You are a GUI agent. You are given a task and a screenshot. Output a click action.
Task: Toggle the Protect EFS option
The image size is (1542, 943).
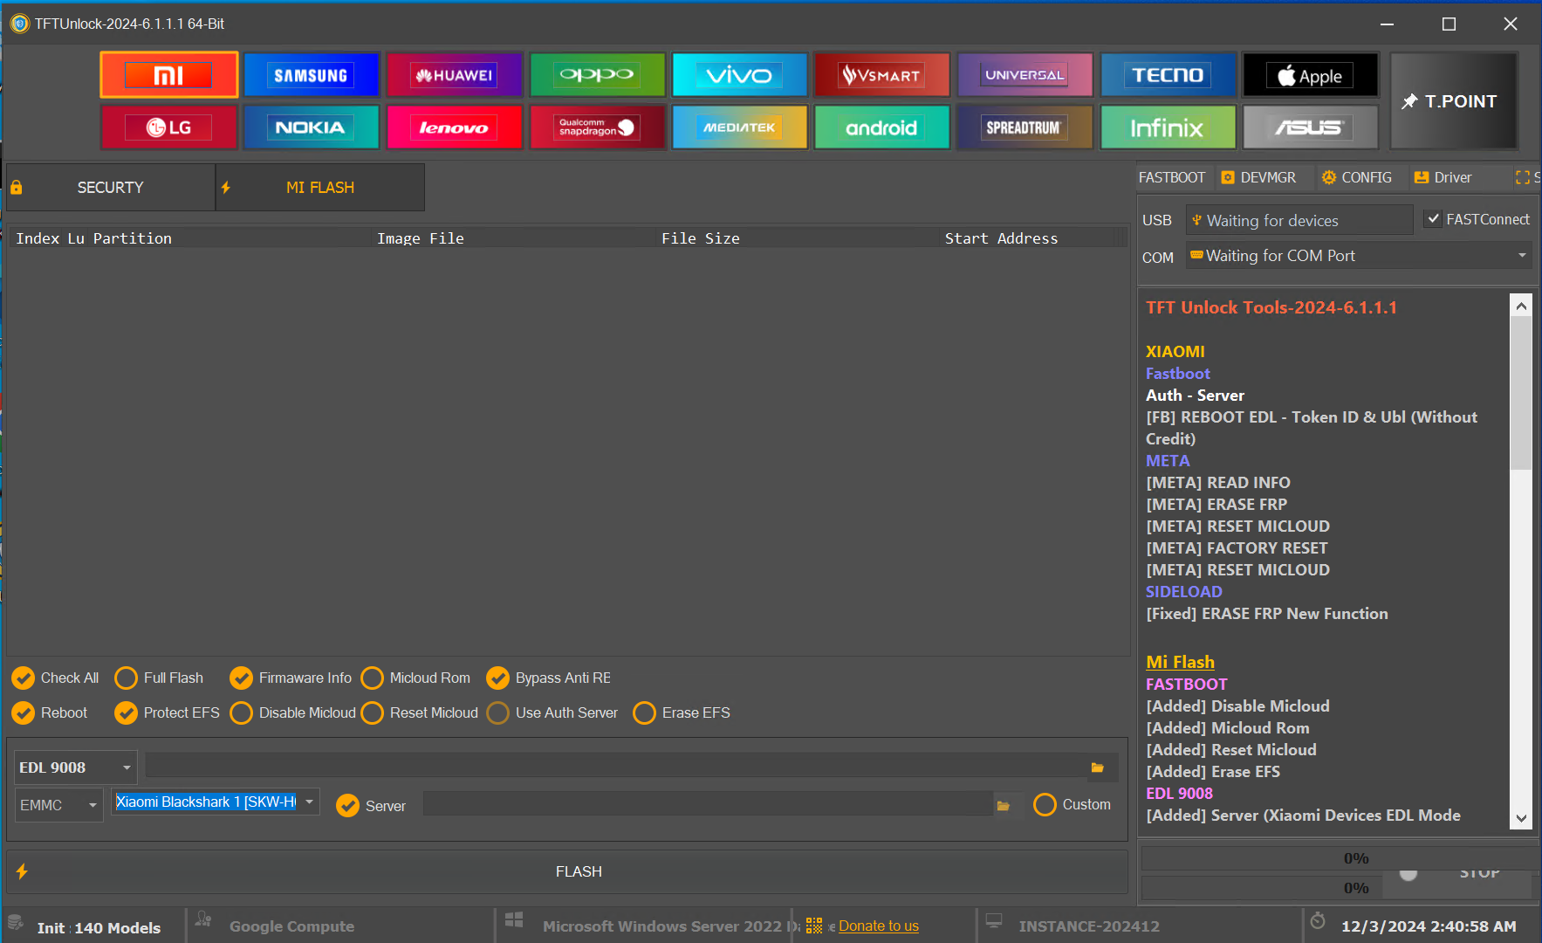(x=127, y=713)
